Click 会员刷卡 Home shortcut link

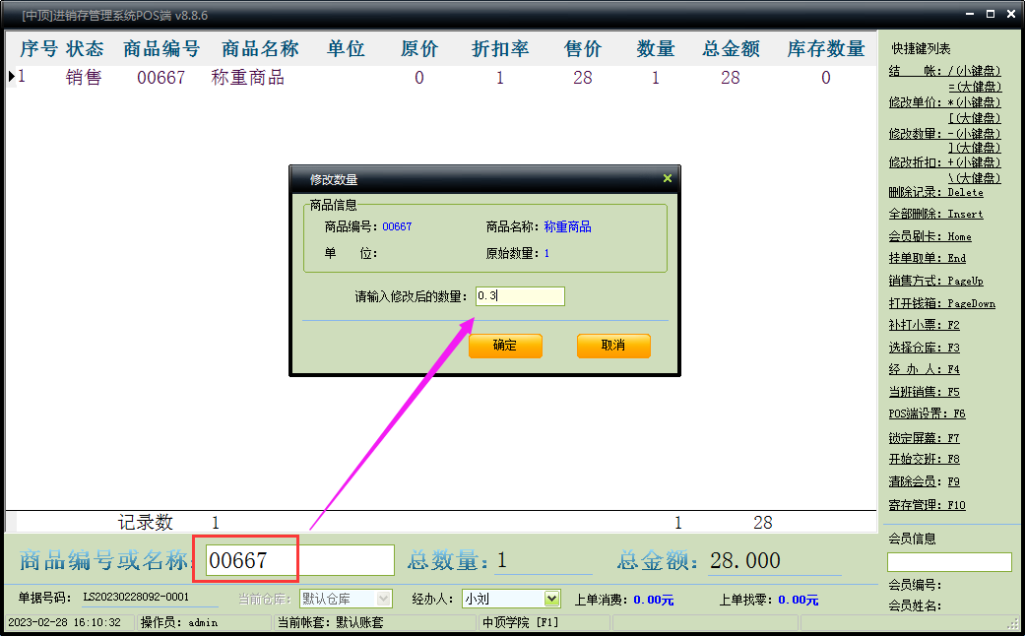[929, 236]
